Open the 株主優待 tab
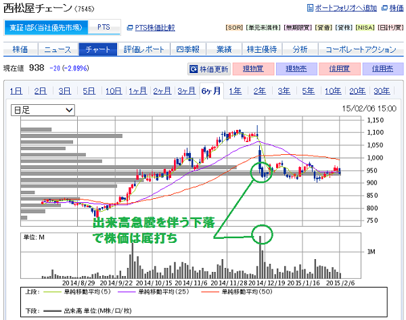 click(262, 49)
